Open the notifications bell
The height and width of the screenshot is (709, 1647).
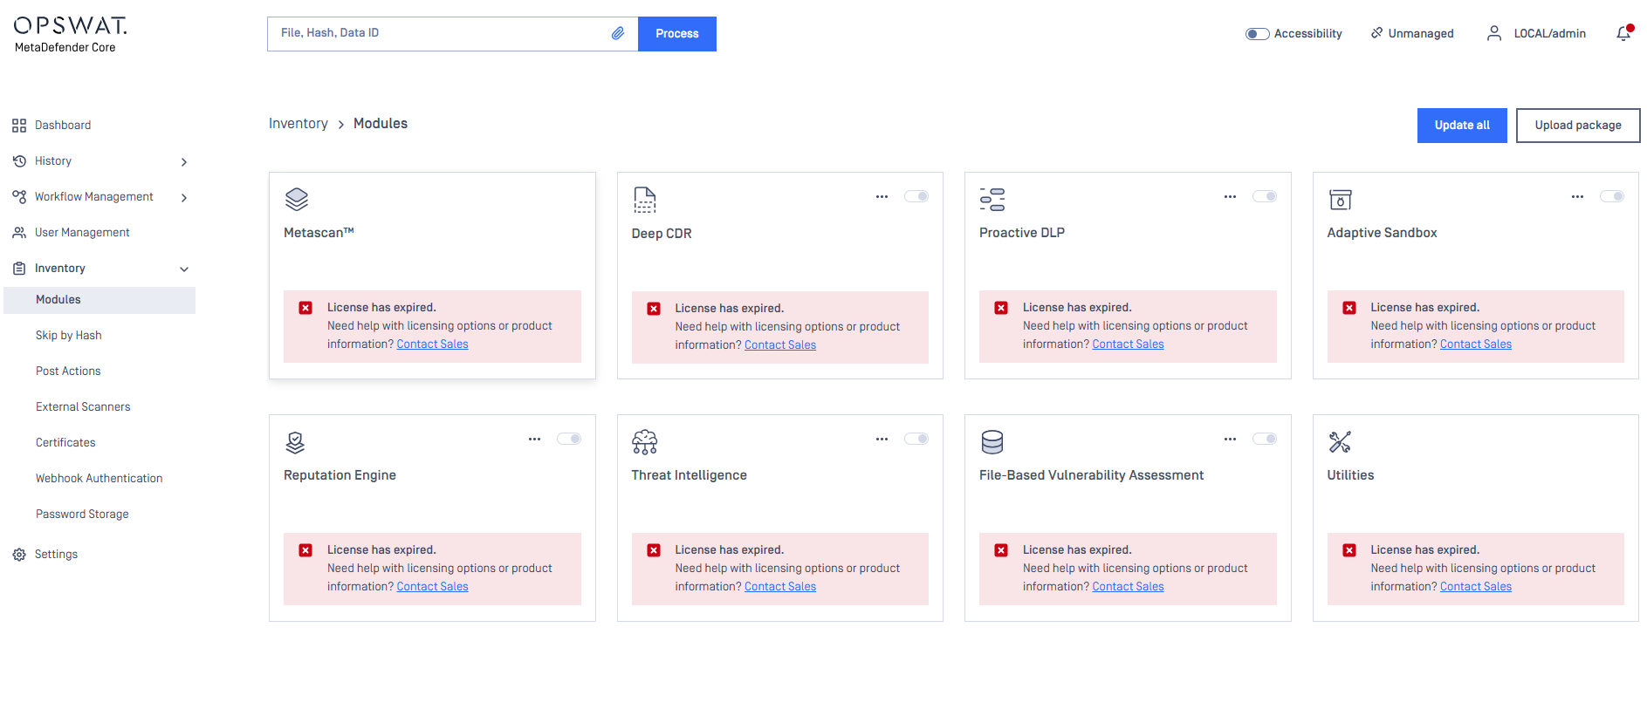pos(1623,33)
